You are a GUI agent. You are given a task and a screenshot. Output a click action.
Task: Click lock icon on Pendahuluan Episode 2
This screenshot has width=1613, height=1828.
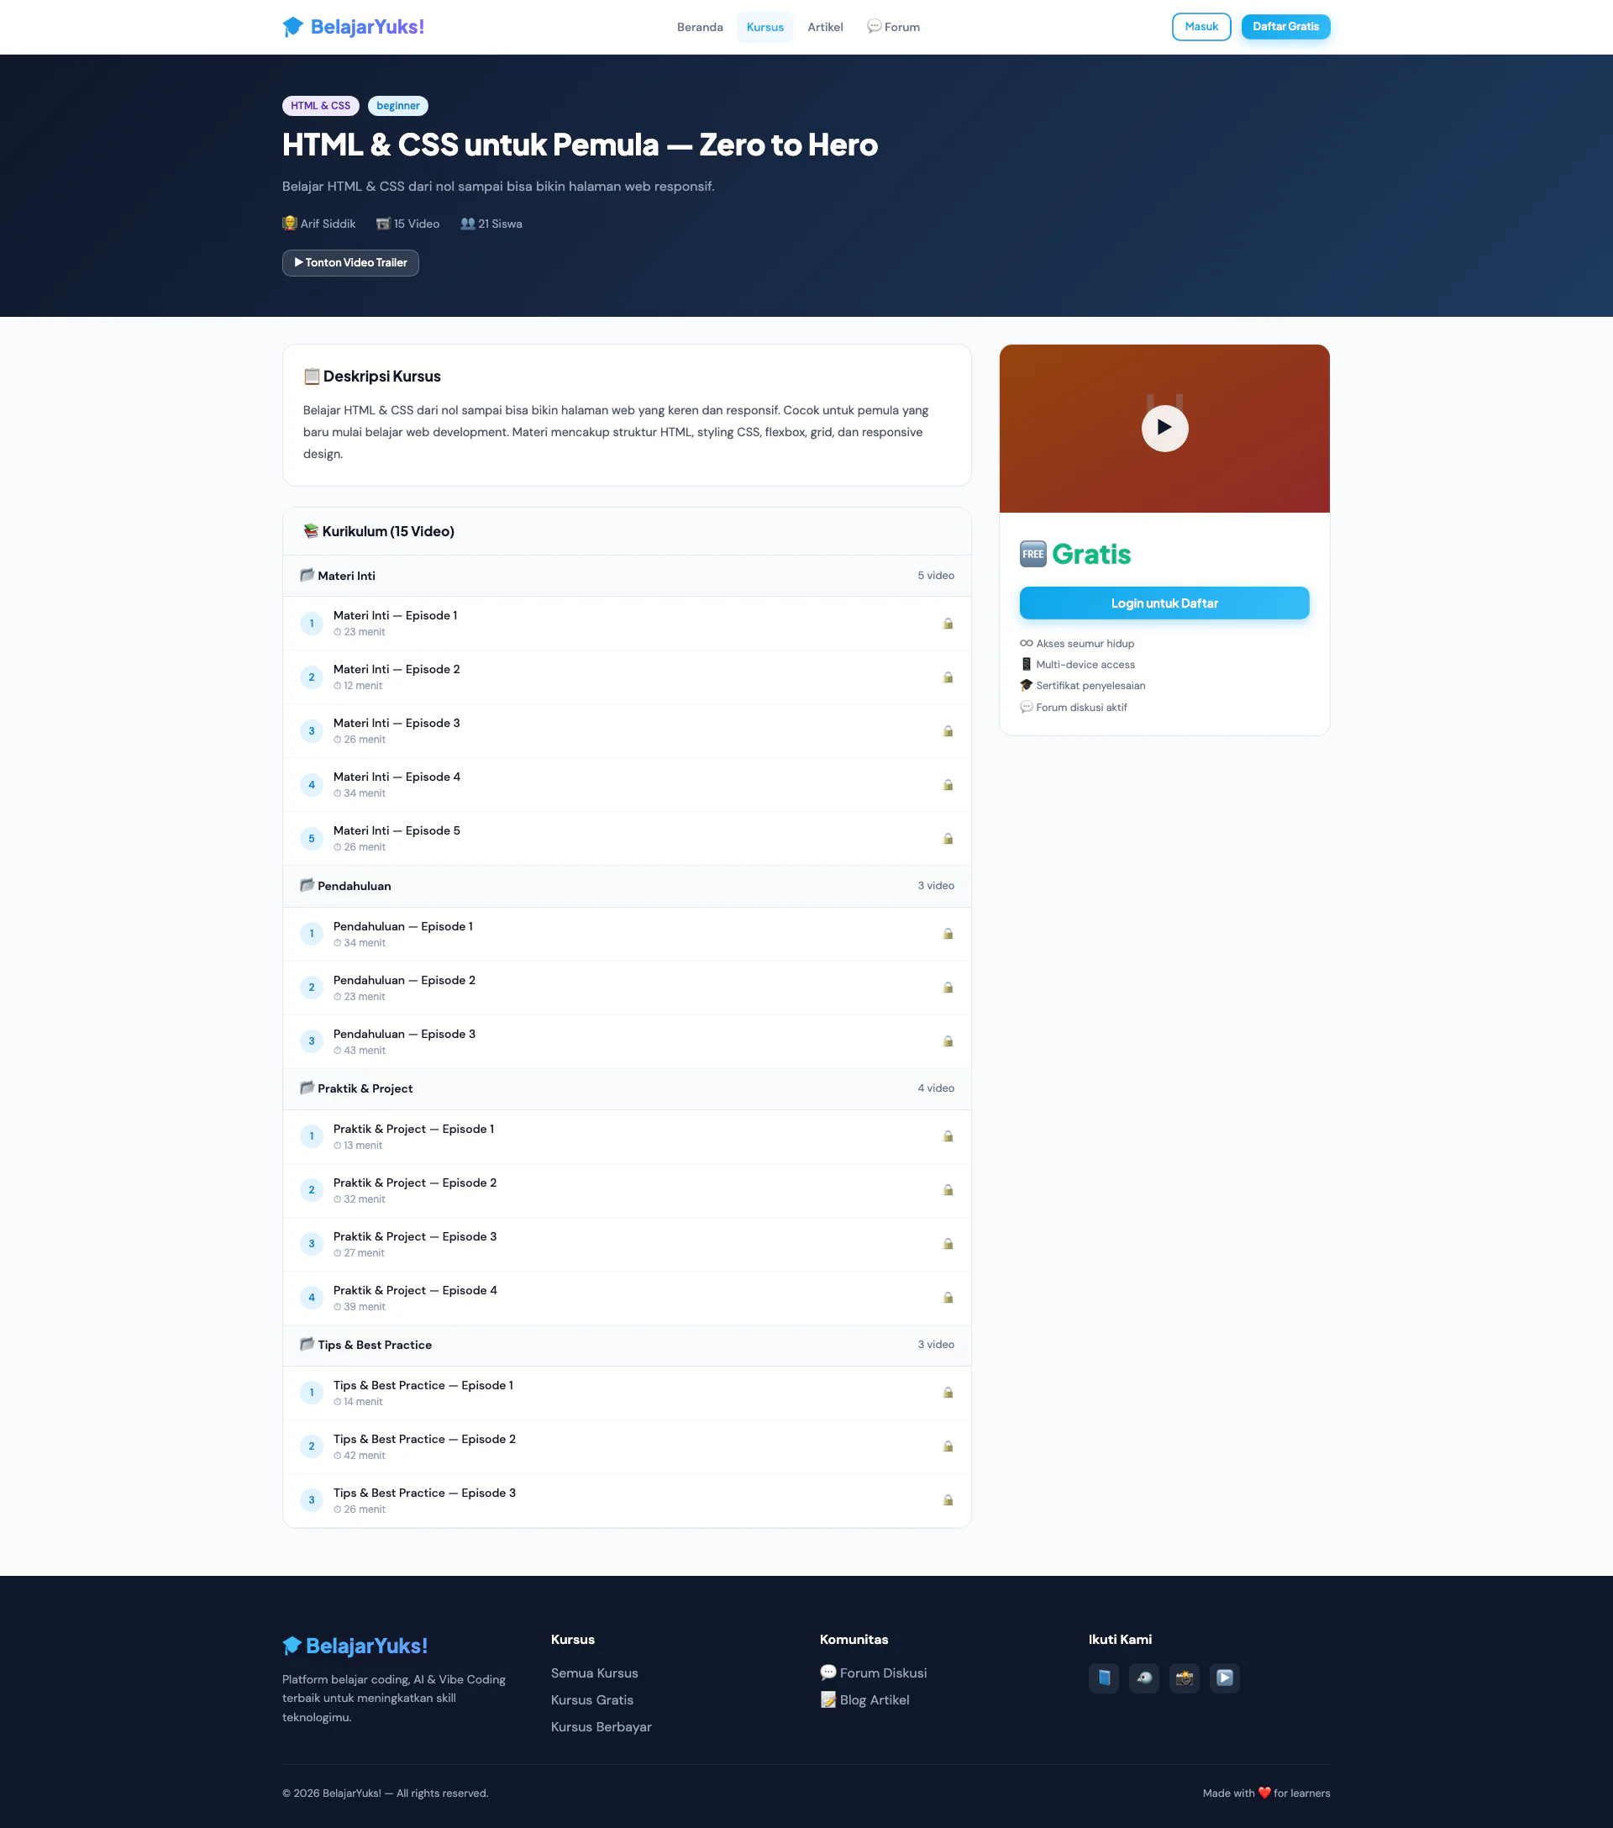(948, 988)
